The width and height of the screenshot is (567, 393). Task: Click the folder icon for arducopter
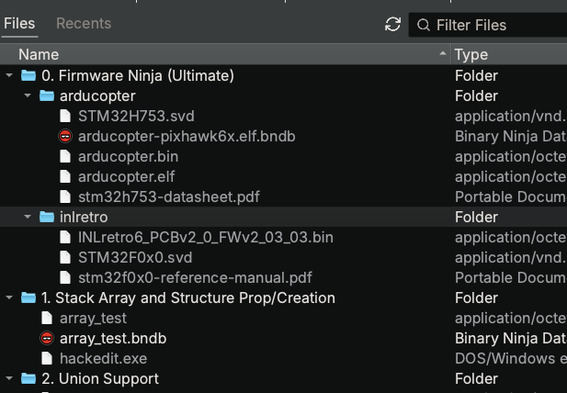pos(47,95)
